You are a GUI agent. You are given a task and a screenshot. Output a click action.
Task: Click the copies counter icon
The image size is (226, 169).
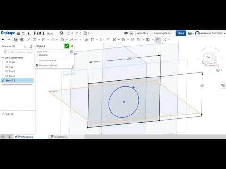tap(87, 33)
